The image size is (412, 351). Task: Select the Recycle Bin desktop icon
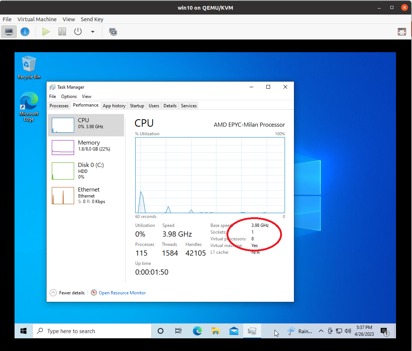coord(29,67)
